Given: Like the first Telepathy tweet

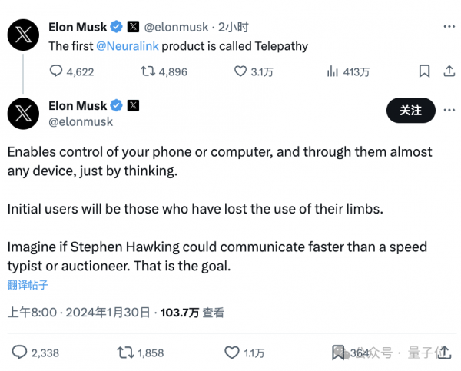Looking at the screenshot, I should tap(240, 71).
